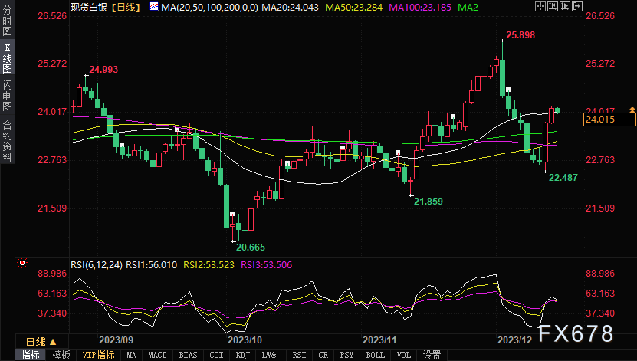Click the MA indicator chart icon
The width and height of the screenshot is (637, 361).
pyautogui.click(x=154, y=7)
